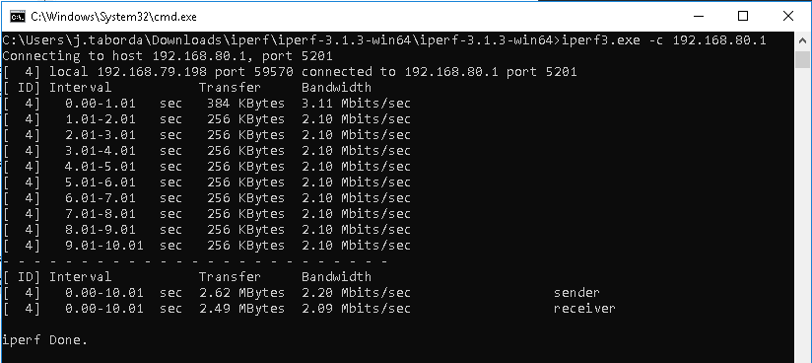Click the 9.01-10.01 interval row
812x363 pixels.
pyautogui.click(x=207, y=246)
